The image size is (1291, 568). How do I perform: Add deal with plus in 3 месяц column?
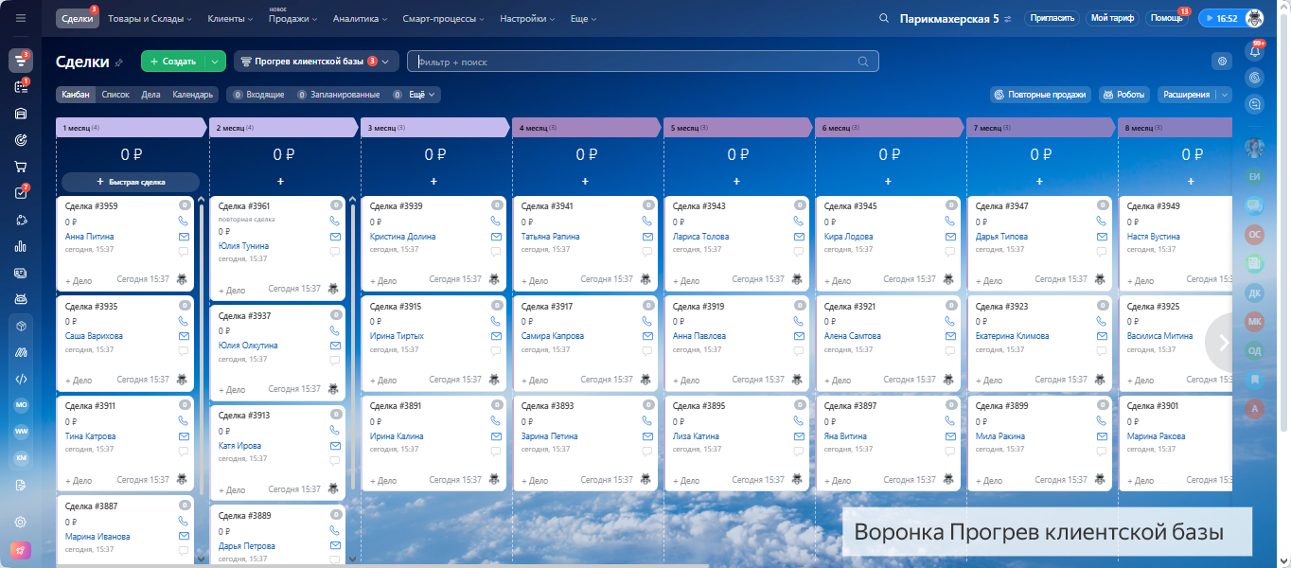coord(433,181)
